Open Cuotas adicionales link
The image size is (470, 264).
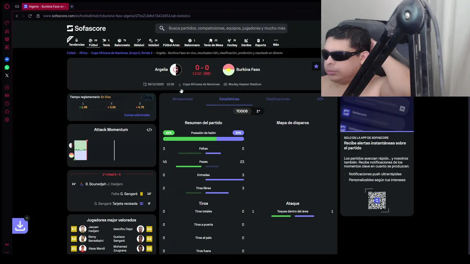[x=137, y=115]
